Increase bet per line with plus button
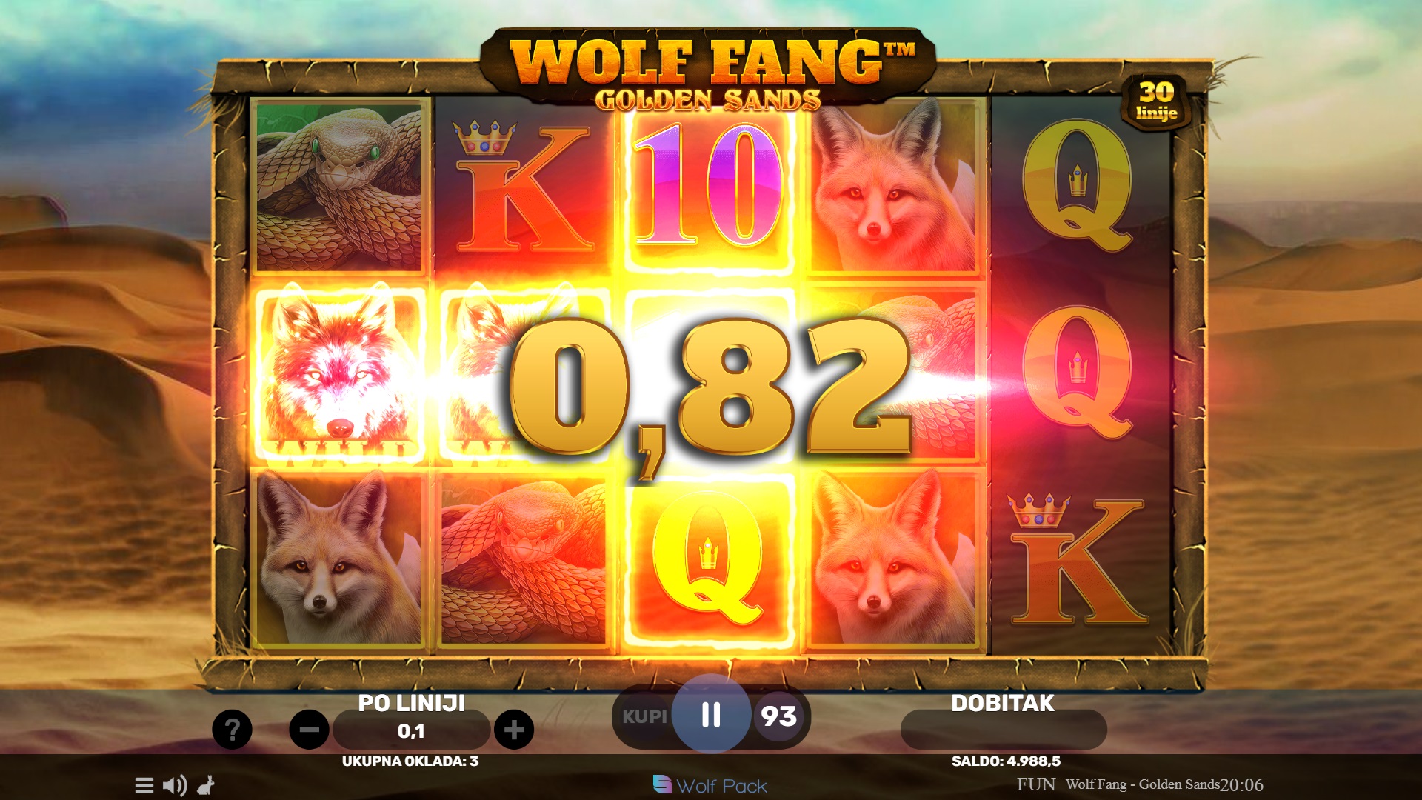This screenshot has width=1422, height=800. click(x=514, y=730)
